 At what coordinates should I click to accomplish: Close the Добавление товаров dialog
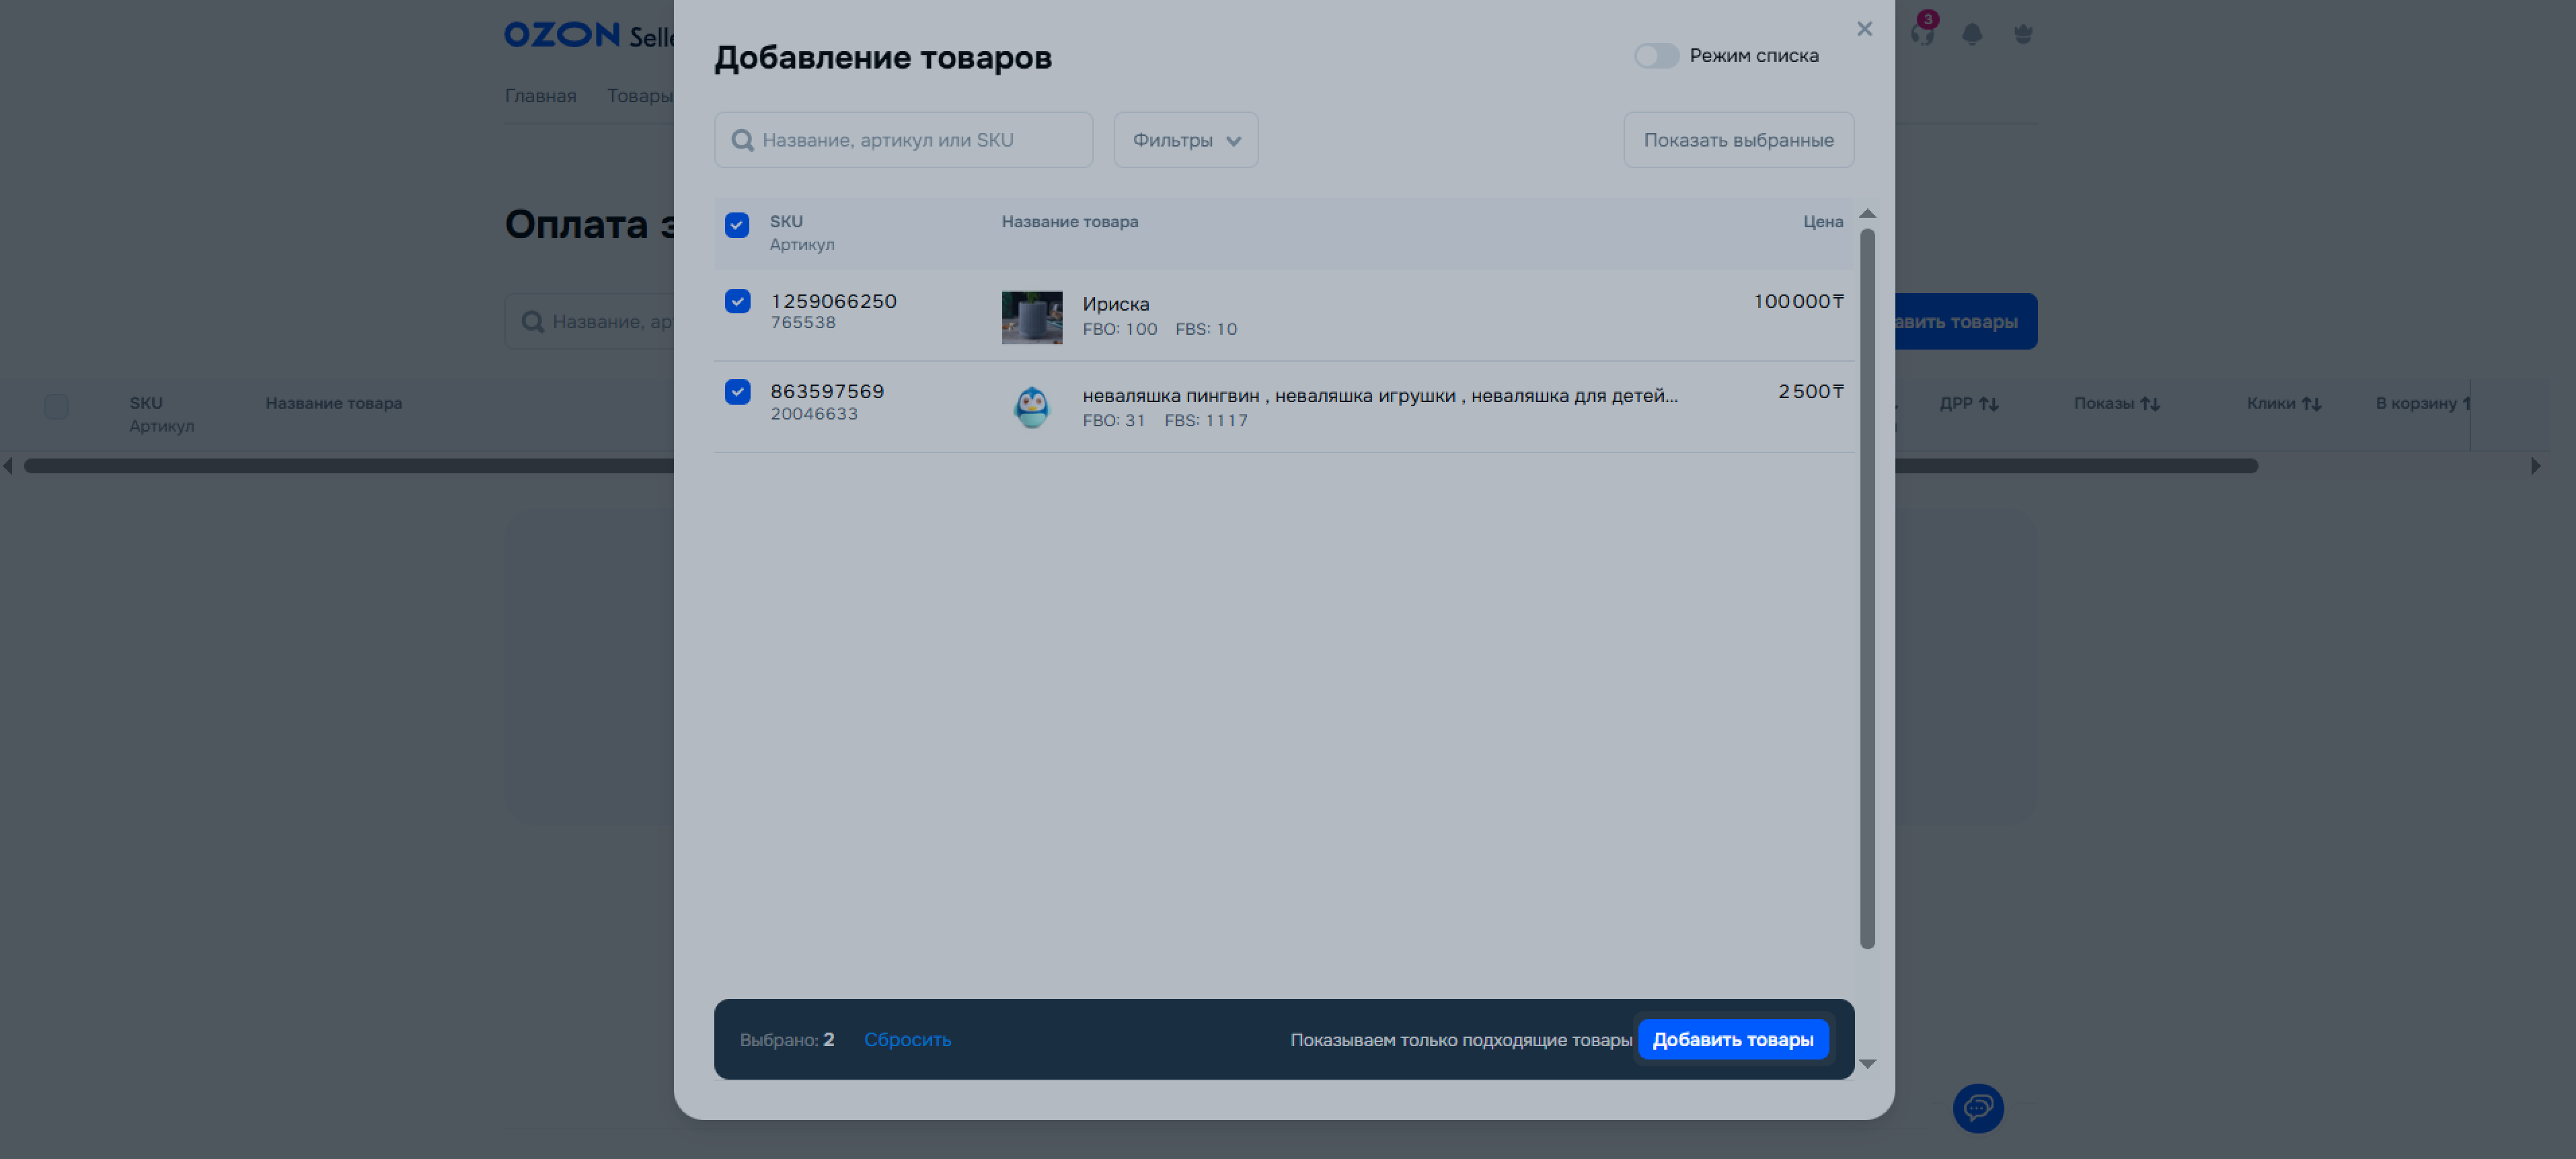coord(1864,29)
